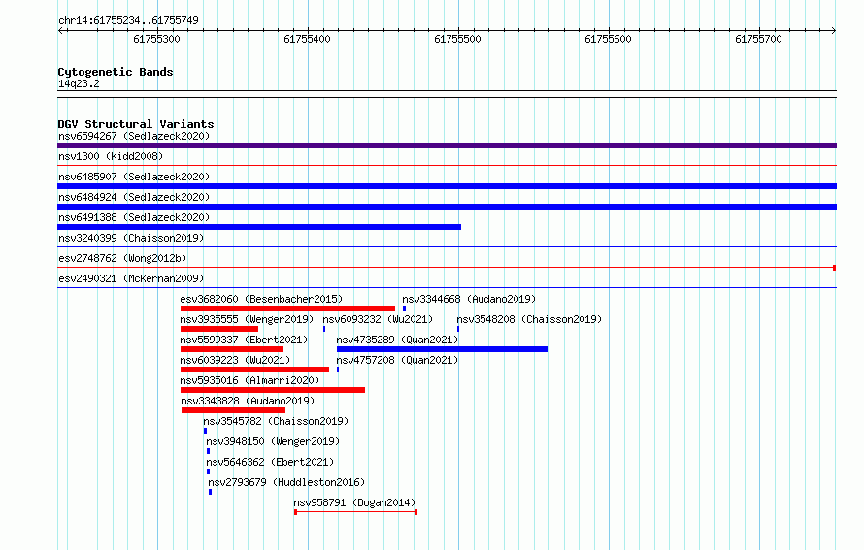Select the red bar under nsv5599337
The image size is (864, 550).
click(232, 349)
